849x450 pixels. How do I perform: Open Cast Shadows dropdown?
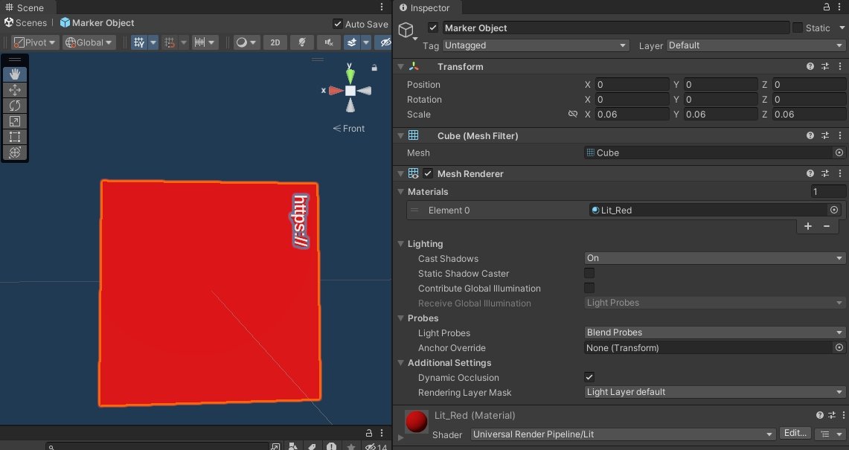[x=715, y=258]
